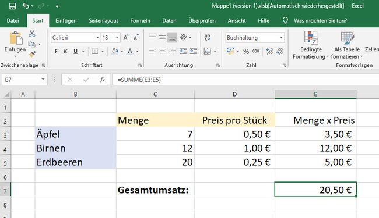Click the Cut scissors icon

click(32, 34)
